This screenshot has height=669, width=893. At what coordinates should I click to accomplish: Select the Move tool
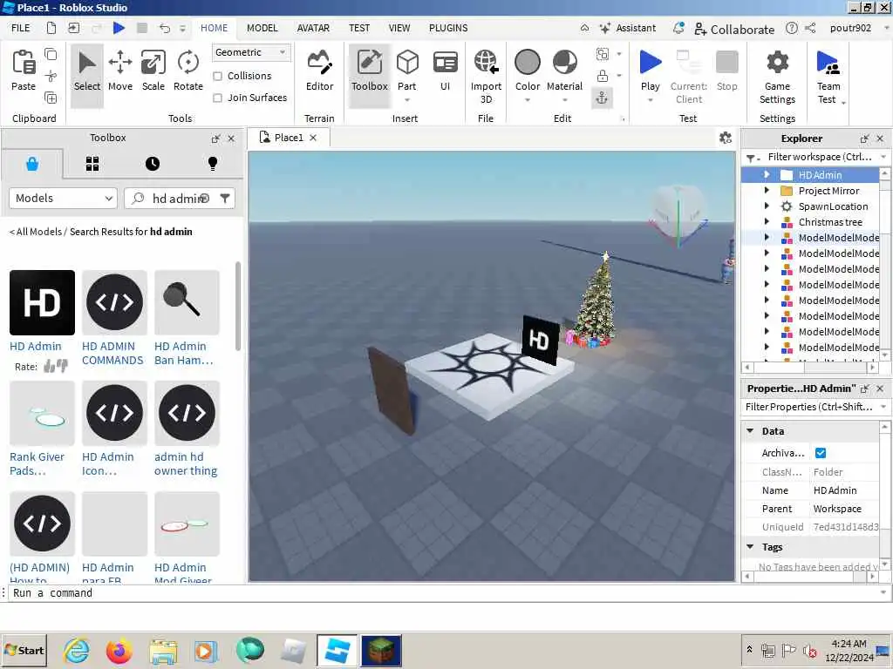(x=120, y=71)
